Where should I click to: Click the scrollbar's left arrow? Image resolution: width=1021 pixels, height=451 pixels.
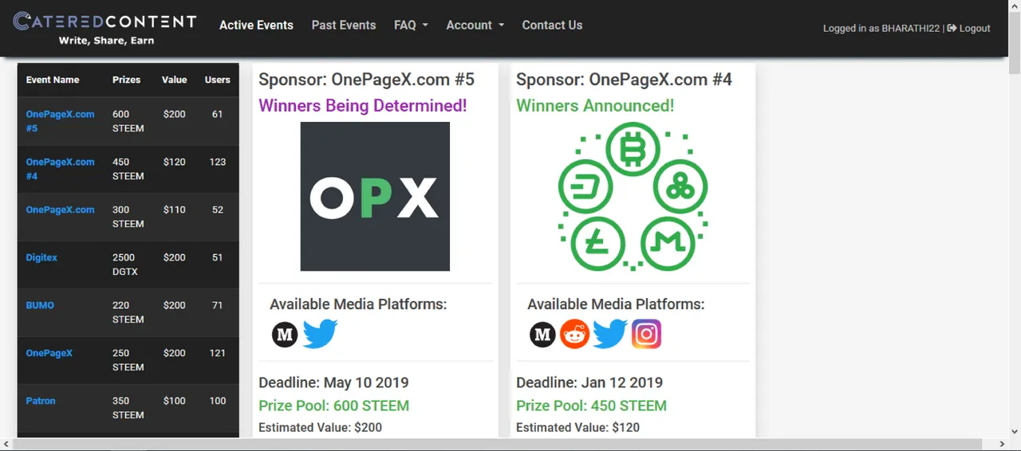pos(6,444)
